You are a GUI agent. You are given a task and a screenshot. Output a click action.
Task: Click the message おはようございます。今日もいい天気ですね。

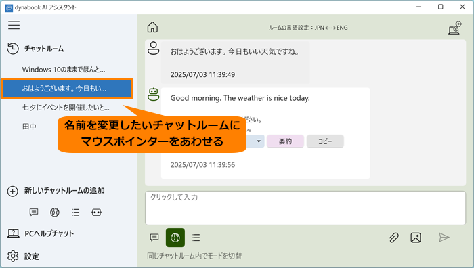[x=235, y=52]
